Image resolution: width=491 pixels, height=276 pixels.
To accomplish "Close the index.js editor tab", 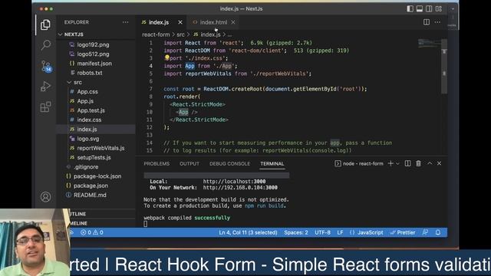I will coord(180,22).
